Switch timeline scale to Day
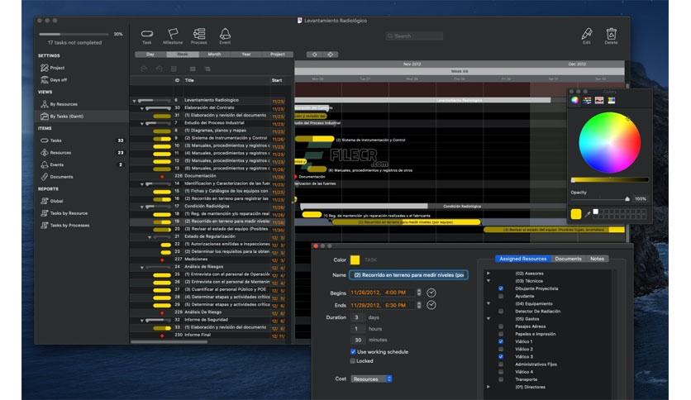This screenshot has height=400, width=691. [x=150, y=55]
